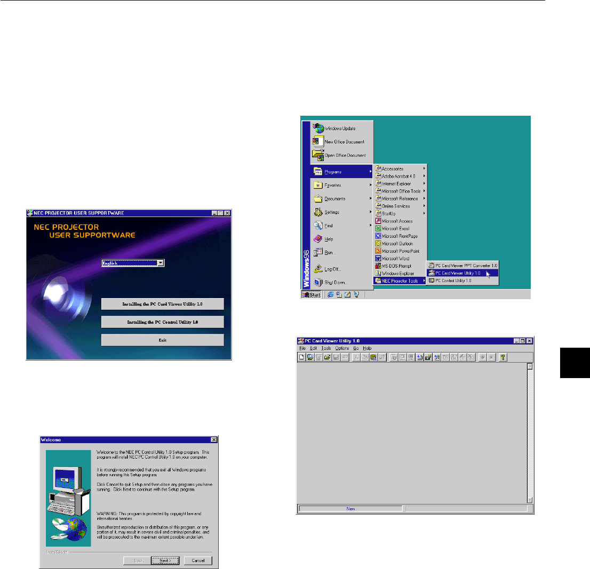Screen dimensions: 590x569
Task: Click scroll down arrow in PC Card Viewer
Action: coord(530,500)
